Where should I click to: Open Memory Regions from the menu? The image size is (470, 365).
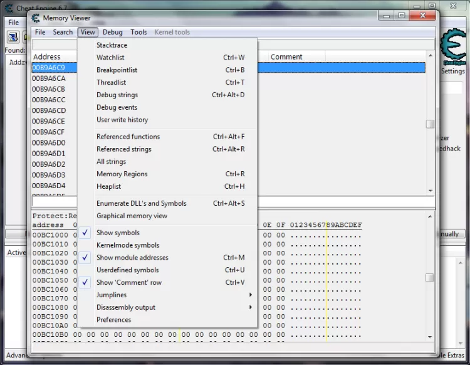122,174
